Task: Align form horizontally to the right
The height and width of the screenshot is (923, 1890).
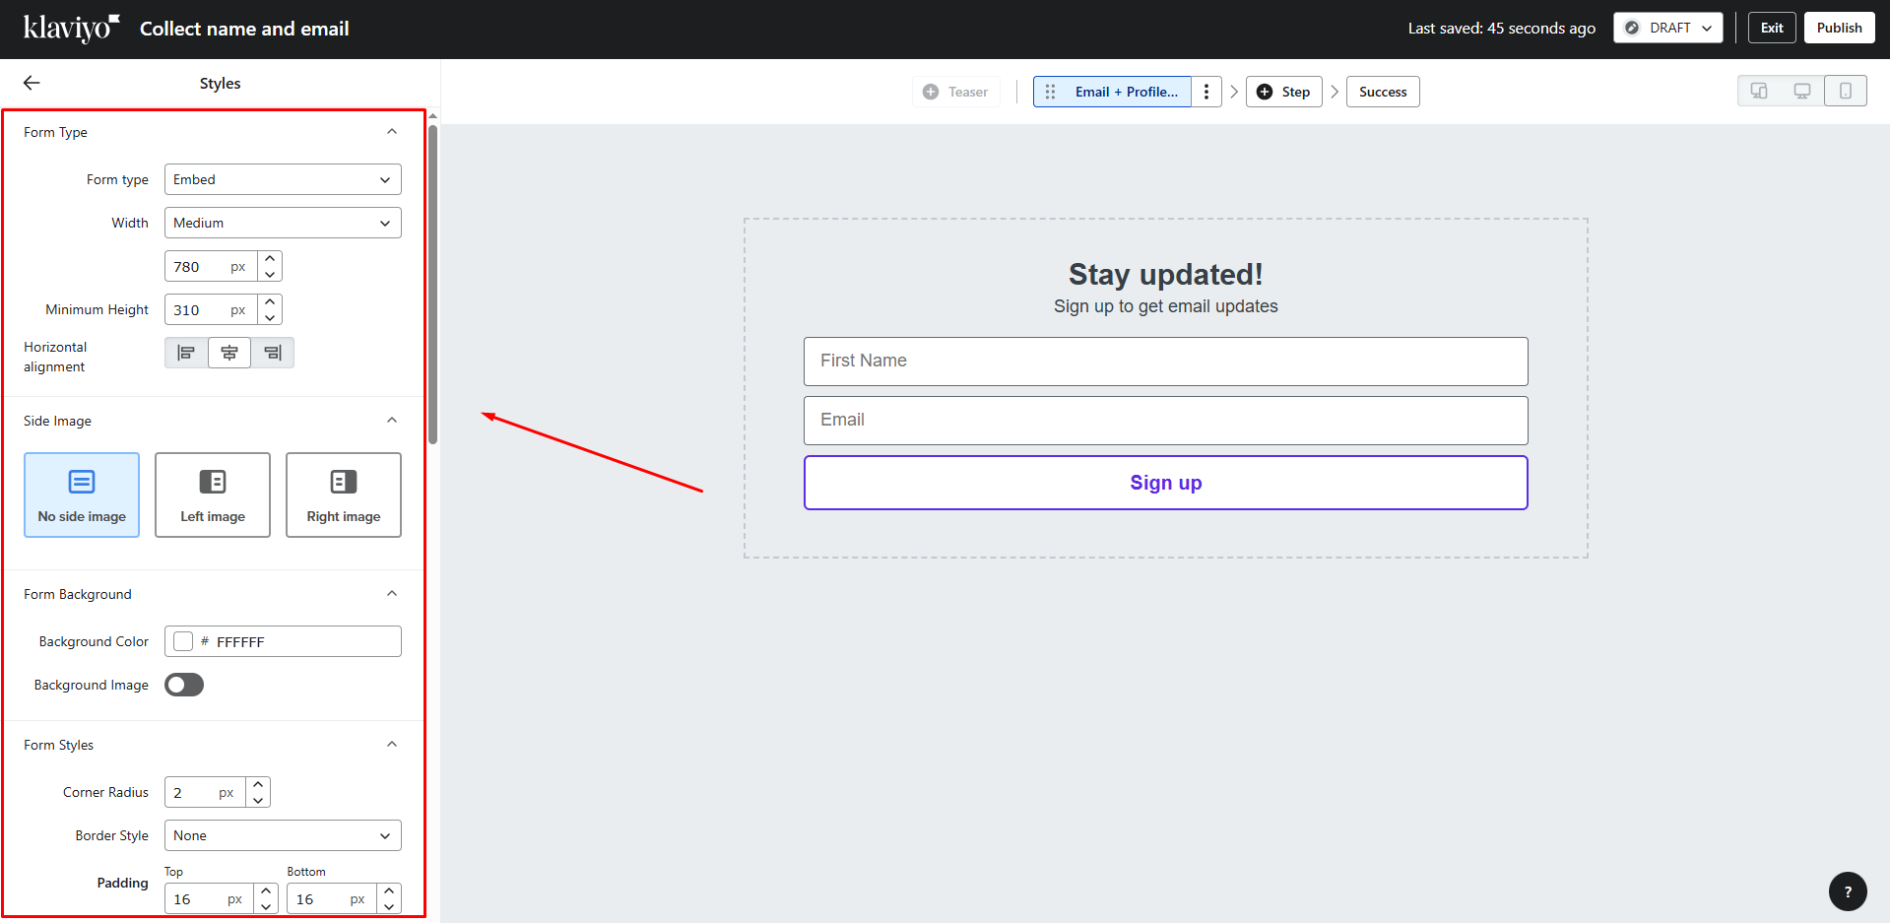Action: click(x=273, y=353)
